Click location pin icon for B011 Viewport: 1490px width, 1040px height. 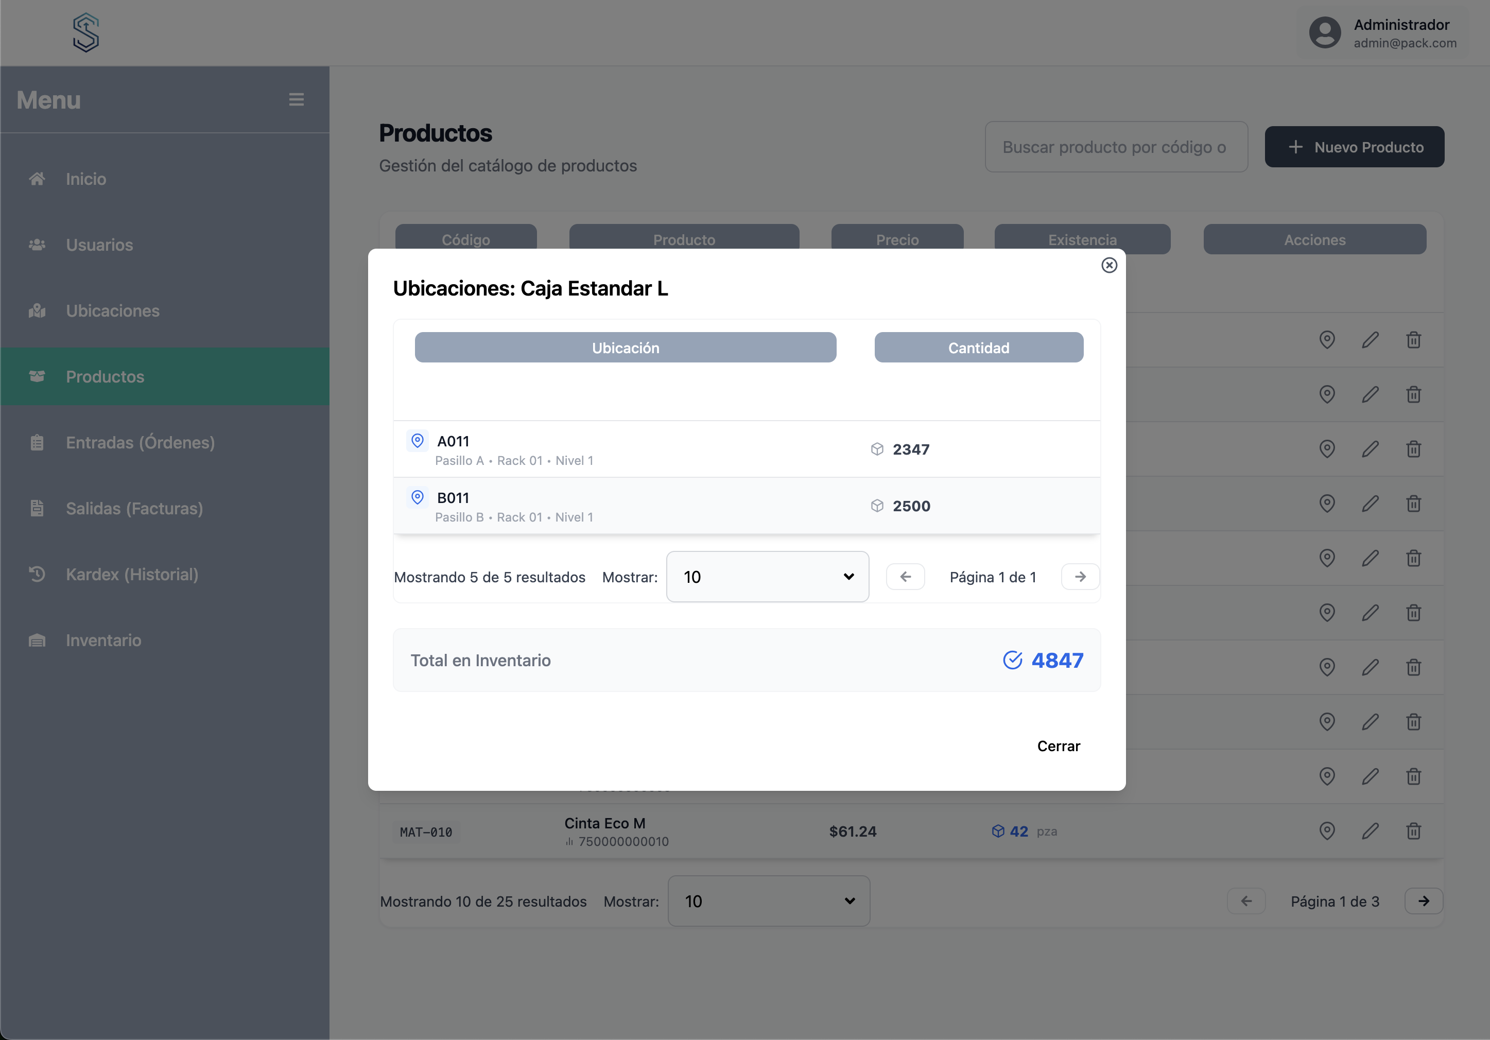click(x=417, y=498)
